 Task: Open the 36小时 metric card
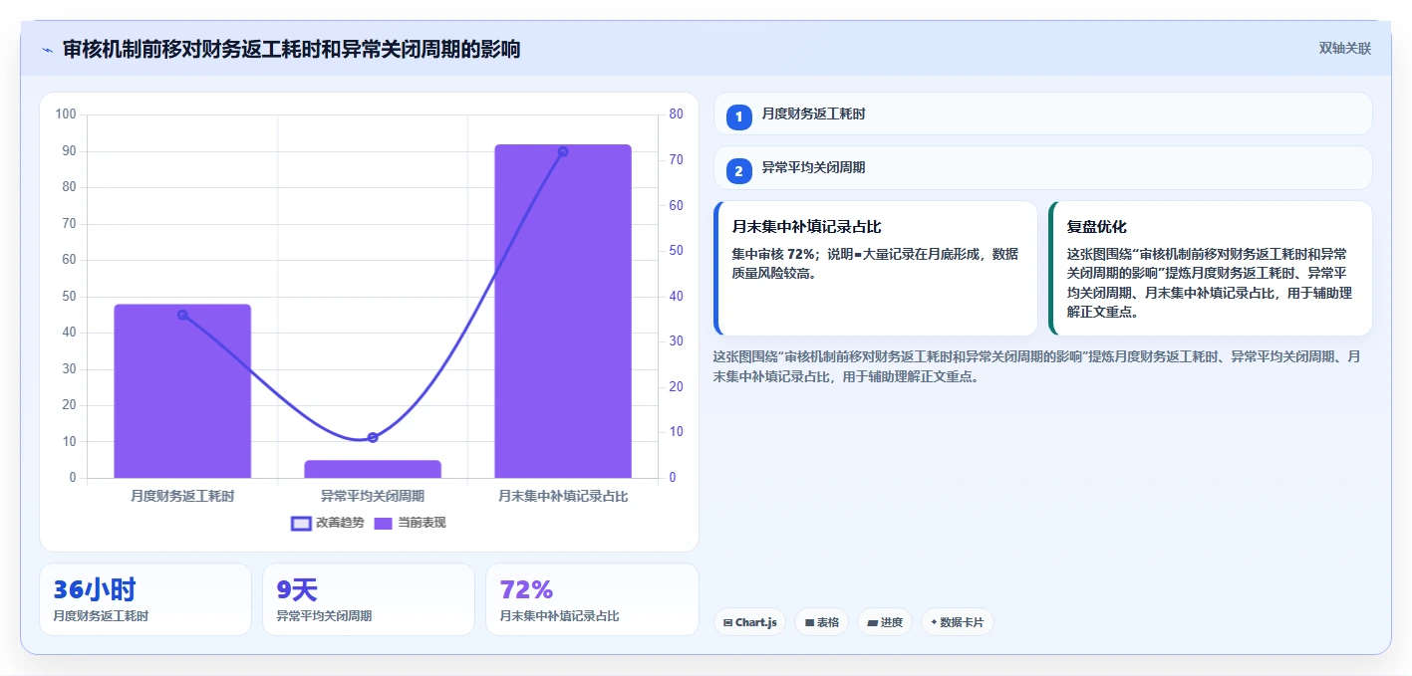[145, 599]
